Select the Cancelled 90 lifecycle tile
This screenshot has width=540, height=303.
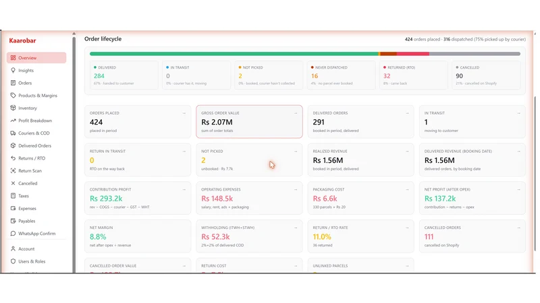click(x=486, y=75)
